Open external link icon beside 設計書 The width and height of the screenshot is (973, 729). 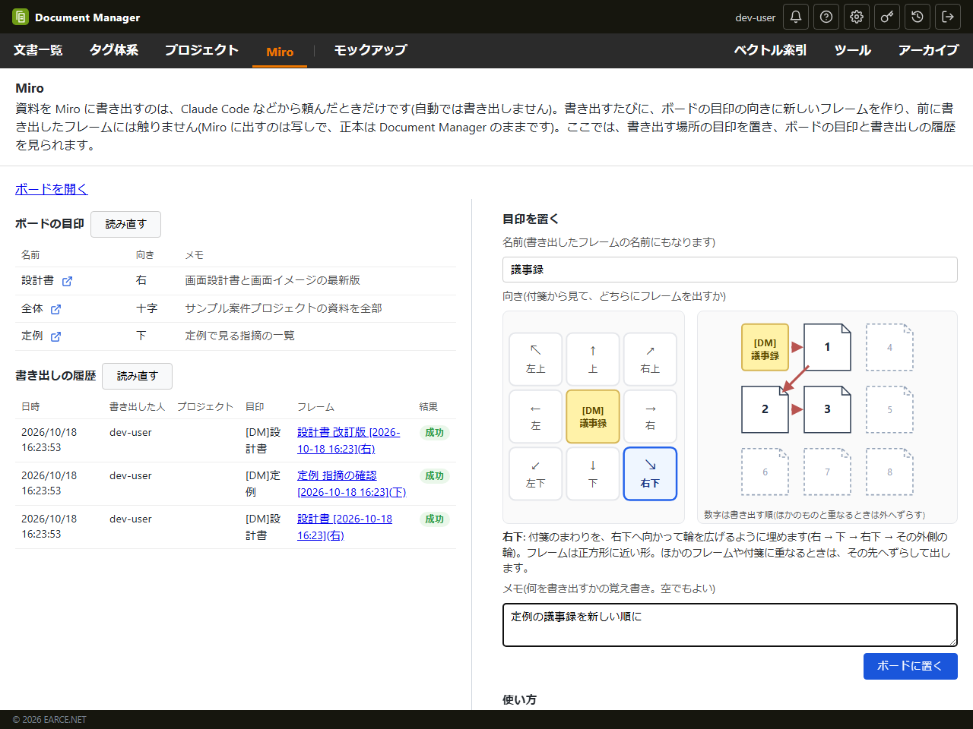click(67, 281)
